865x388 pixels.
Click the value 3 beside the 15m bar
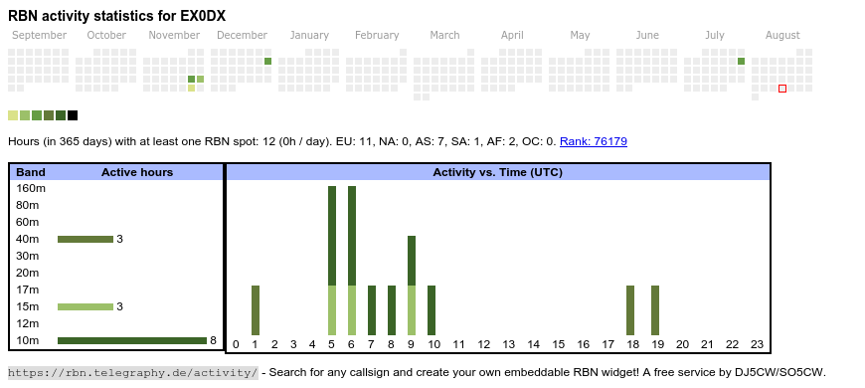click(119, 306)
